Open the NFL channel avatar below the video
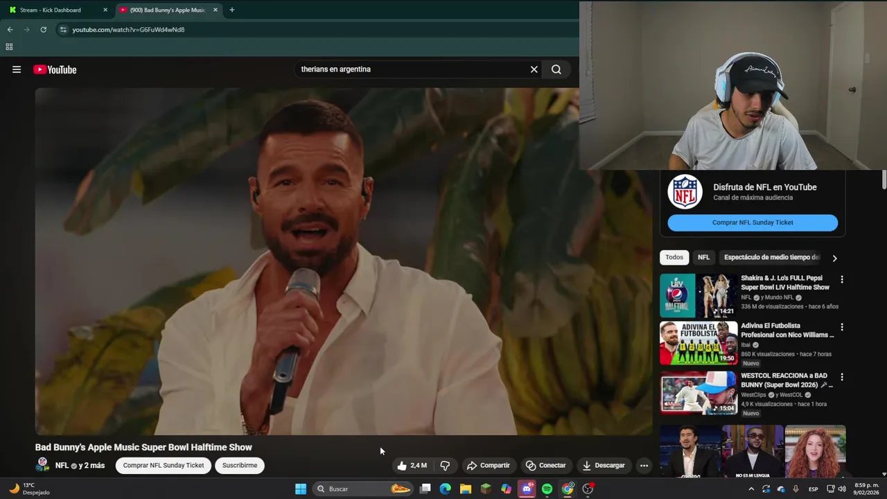Viewport: 887px width, 499px height. click(x=43, y=464)
